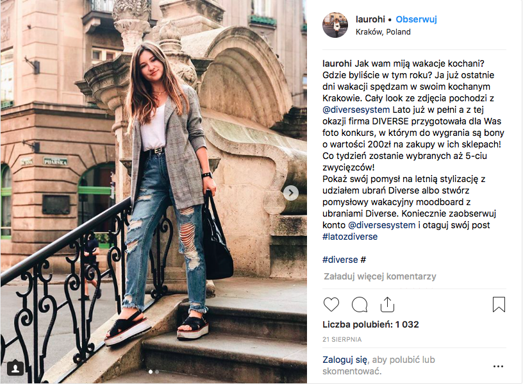The width and height of the screenshot is (523, 384).
Task: Follow the account with Obserwuj
Action: (x=416, y=19)
